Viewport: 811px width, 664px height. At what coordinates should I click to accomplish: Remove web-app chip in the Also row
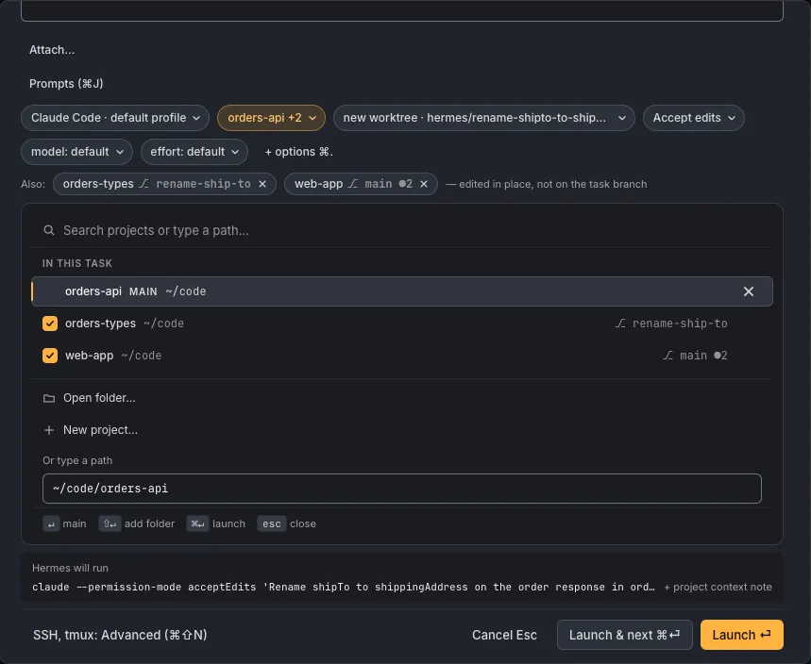pyautogui.click(x=424, y=184)
